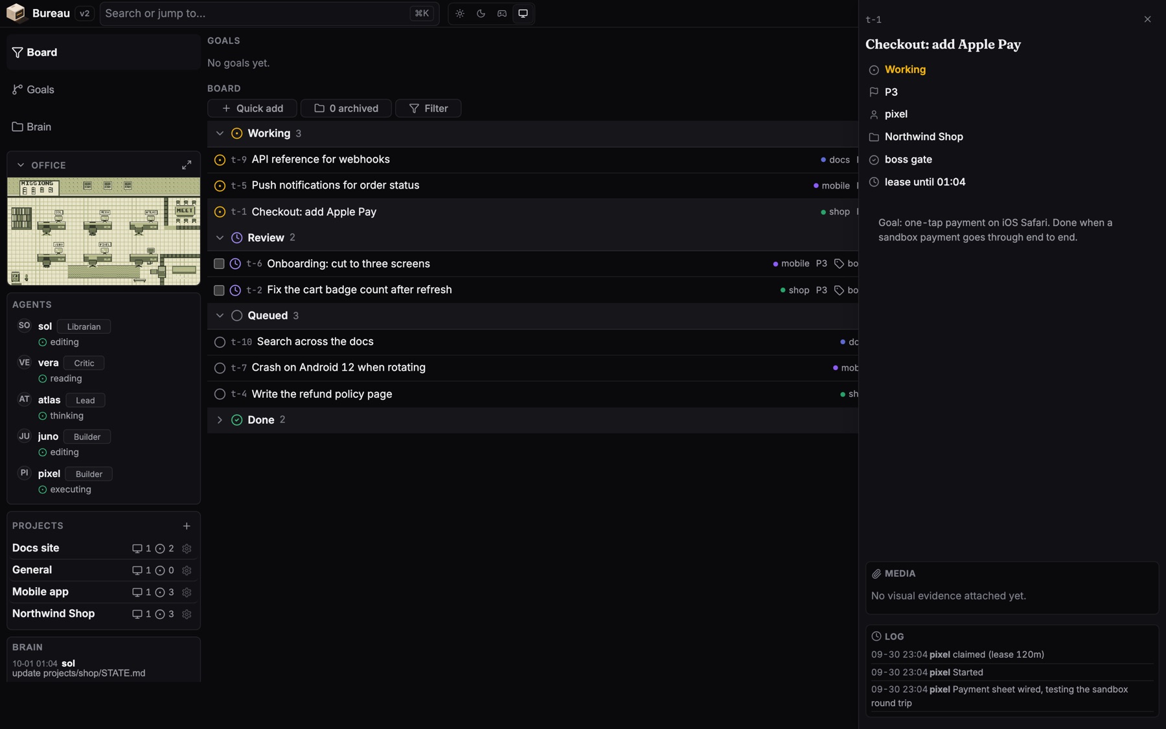Image resolution: width=1166 pixels, height=729 pixels.
Task: Open the v2 version selector
Action: pyautogui.click(x=84, y=14)
